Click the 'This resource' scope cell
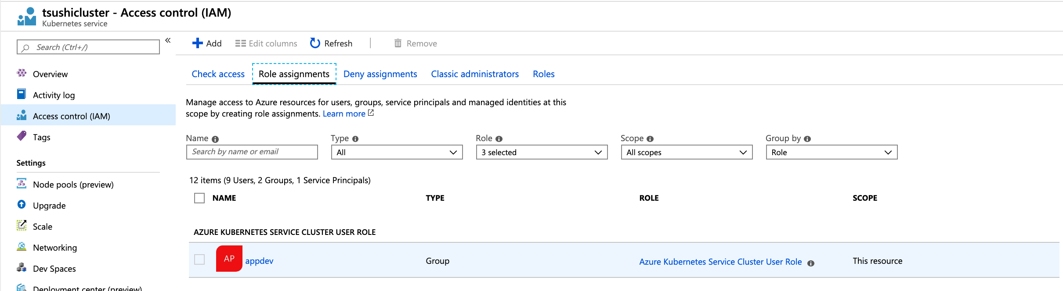This screenshot has width=1063, height=291. click(878, 261)
